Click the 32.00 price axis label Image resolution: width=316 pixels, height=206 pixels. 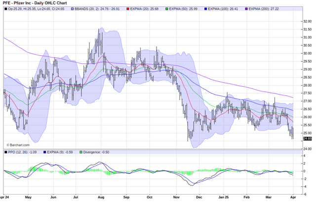click(308, 21)
